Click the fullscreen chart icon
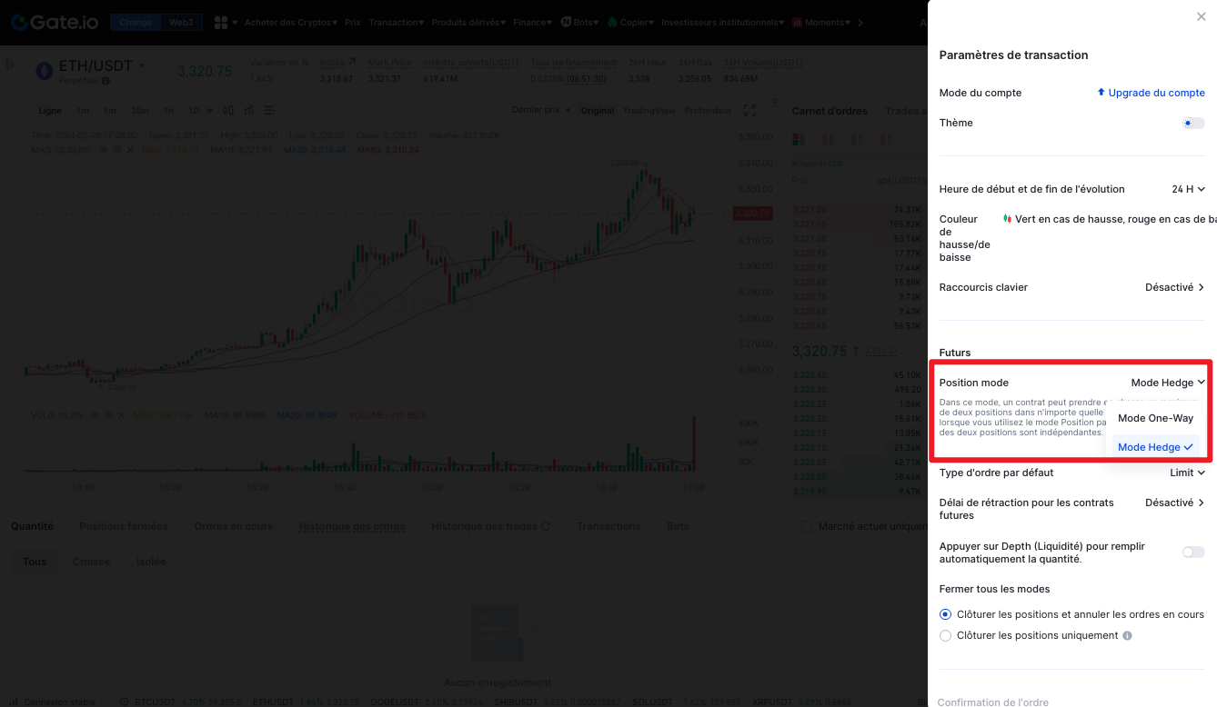Screen dimensions: 1217x707 pos(749,110)
